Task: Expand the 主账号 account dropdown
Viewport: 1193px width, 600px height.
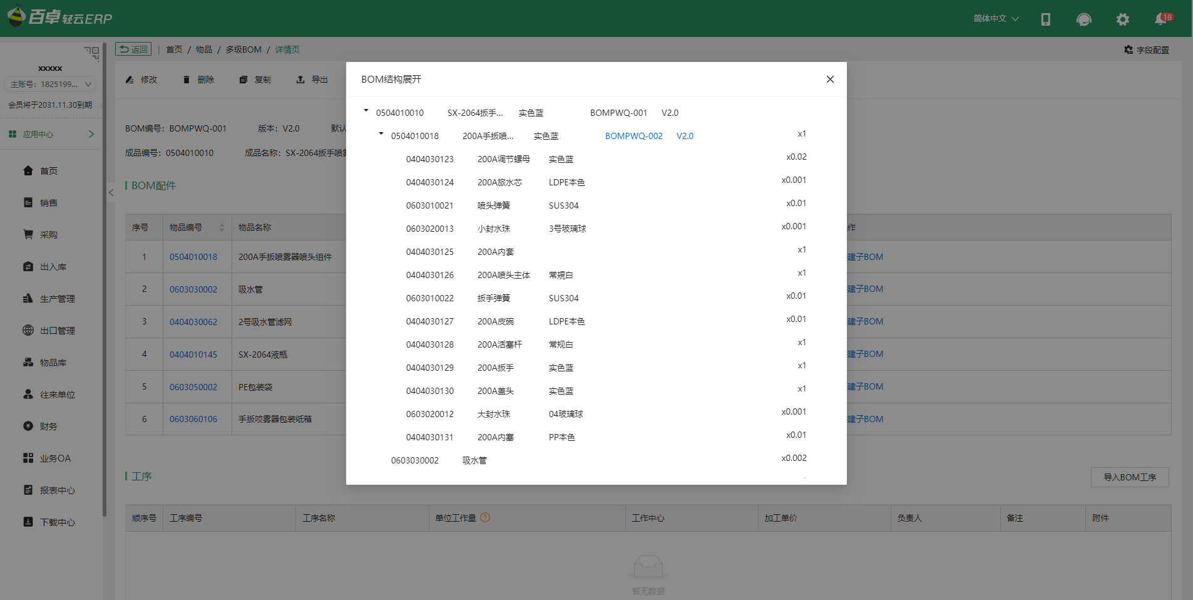Action: coord(50,84)
